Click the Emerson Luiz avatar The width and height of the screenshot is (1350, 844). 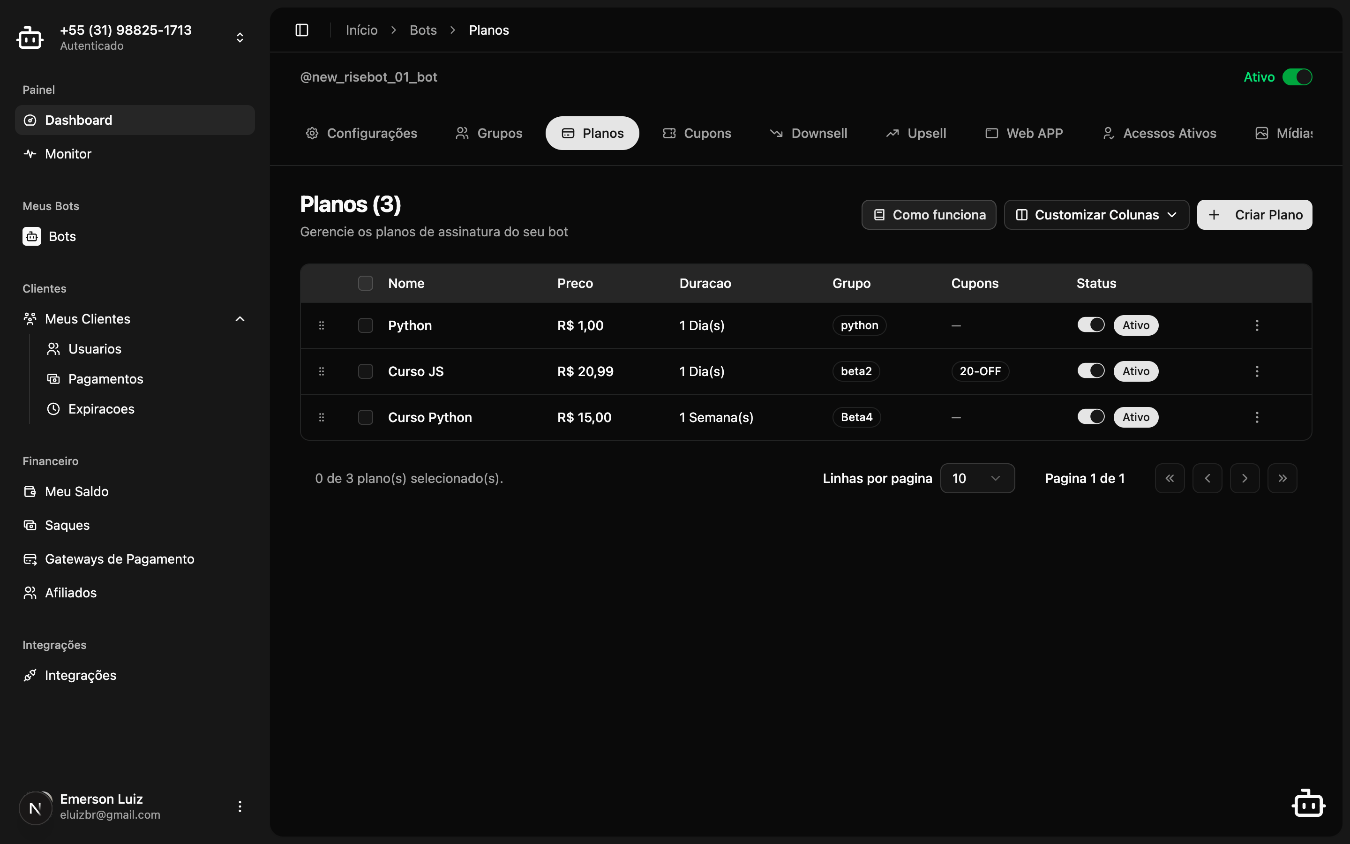[x=35, y=808]
